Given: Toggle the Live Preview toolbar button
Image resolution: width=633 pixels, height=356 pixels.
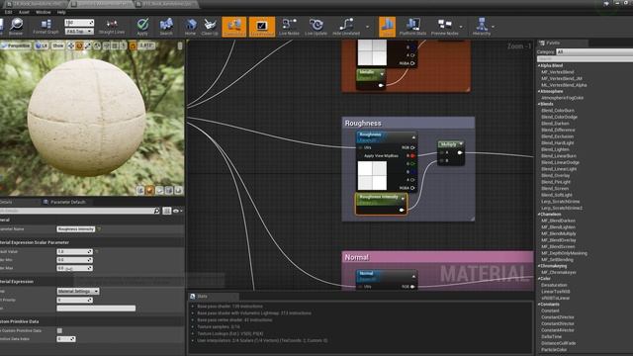Looking at the screenshot, I should tap(261, 27).
